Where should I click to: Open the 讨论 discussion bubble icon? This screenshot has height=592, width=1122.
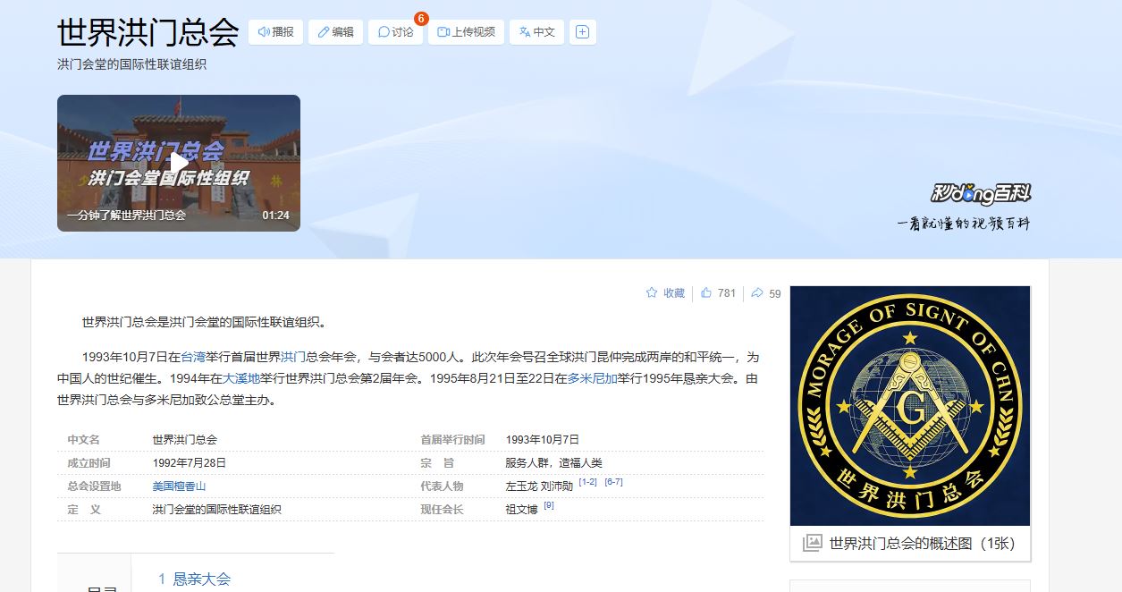pyautogui.click(x=384, y=31)
